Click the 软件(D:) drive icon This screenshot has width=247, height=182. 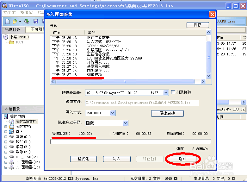pyautogui.click(x=12, y=141)
